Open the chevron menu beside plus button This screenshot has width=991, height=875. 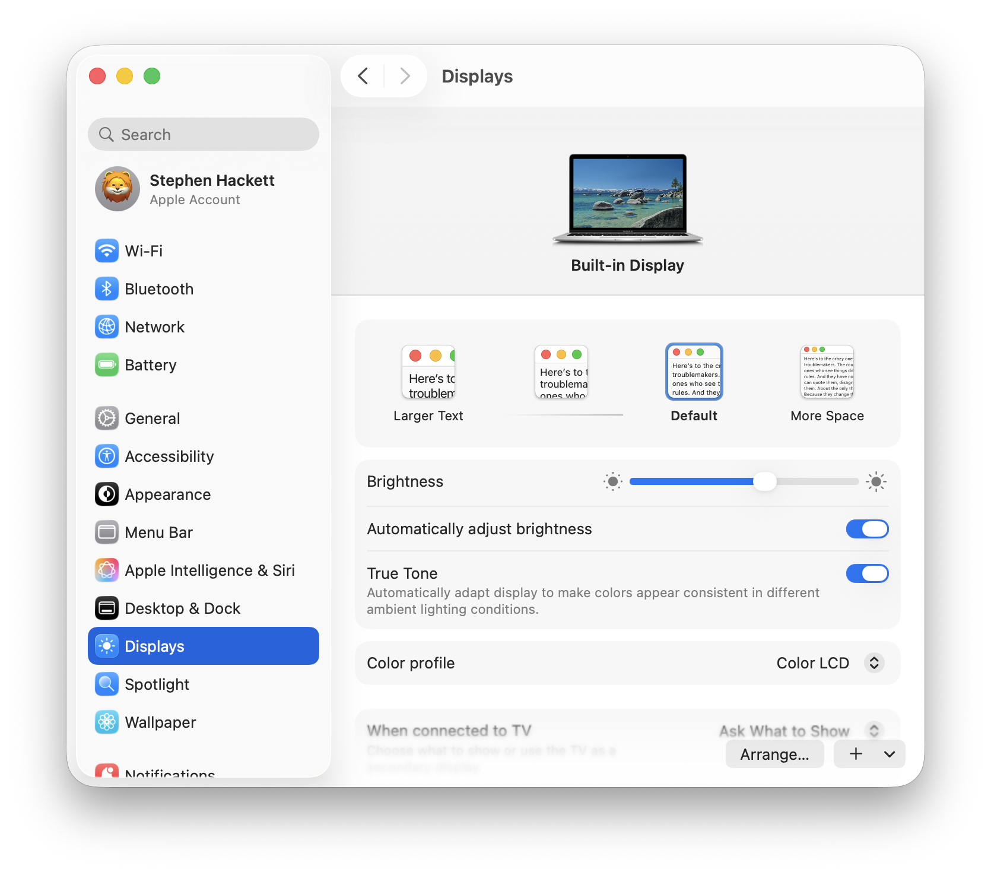(x=889, y=754)
